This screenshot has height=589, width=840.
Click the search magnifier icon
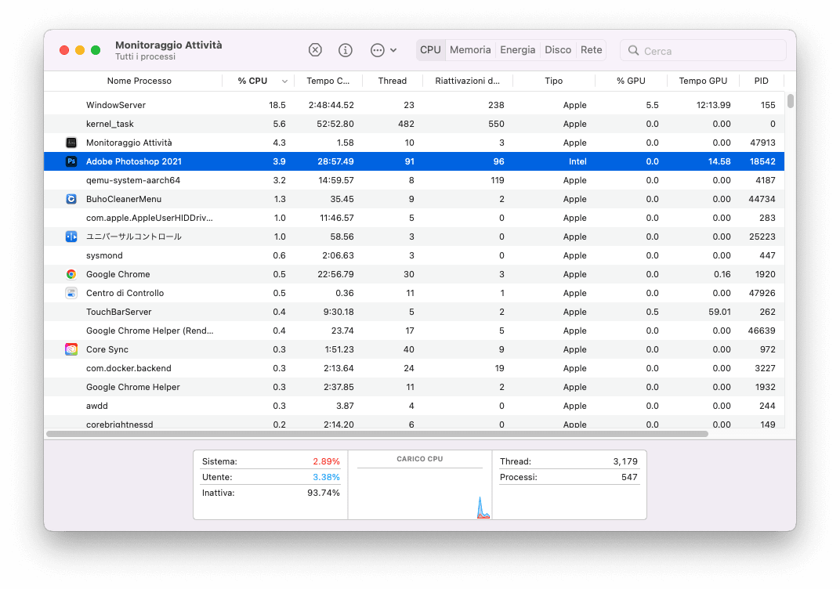tap(633, 50)
